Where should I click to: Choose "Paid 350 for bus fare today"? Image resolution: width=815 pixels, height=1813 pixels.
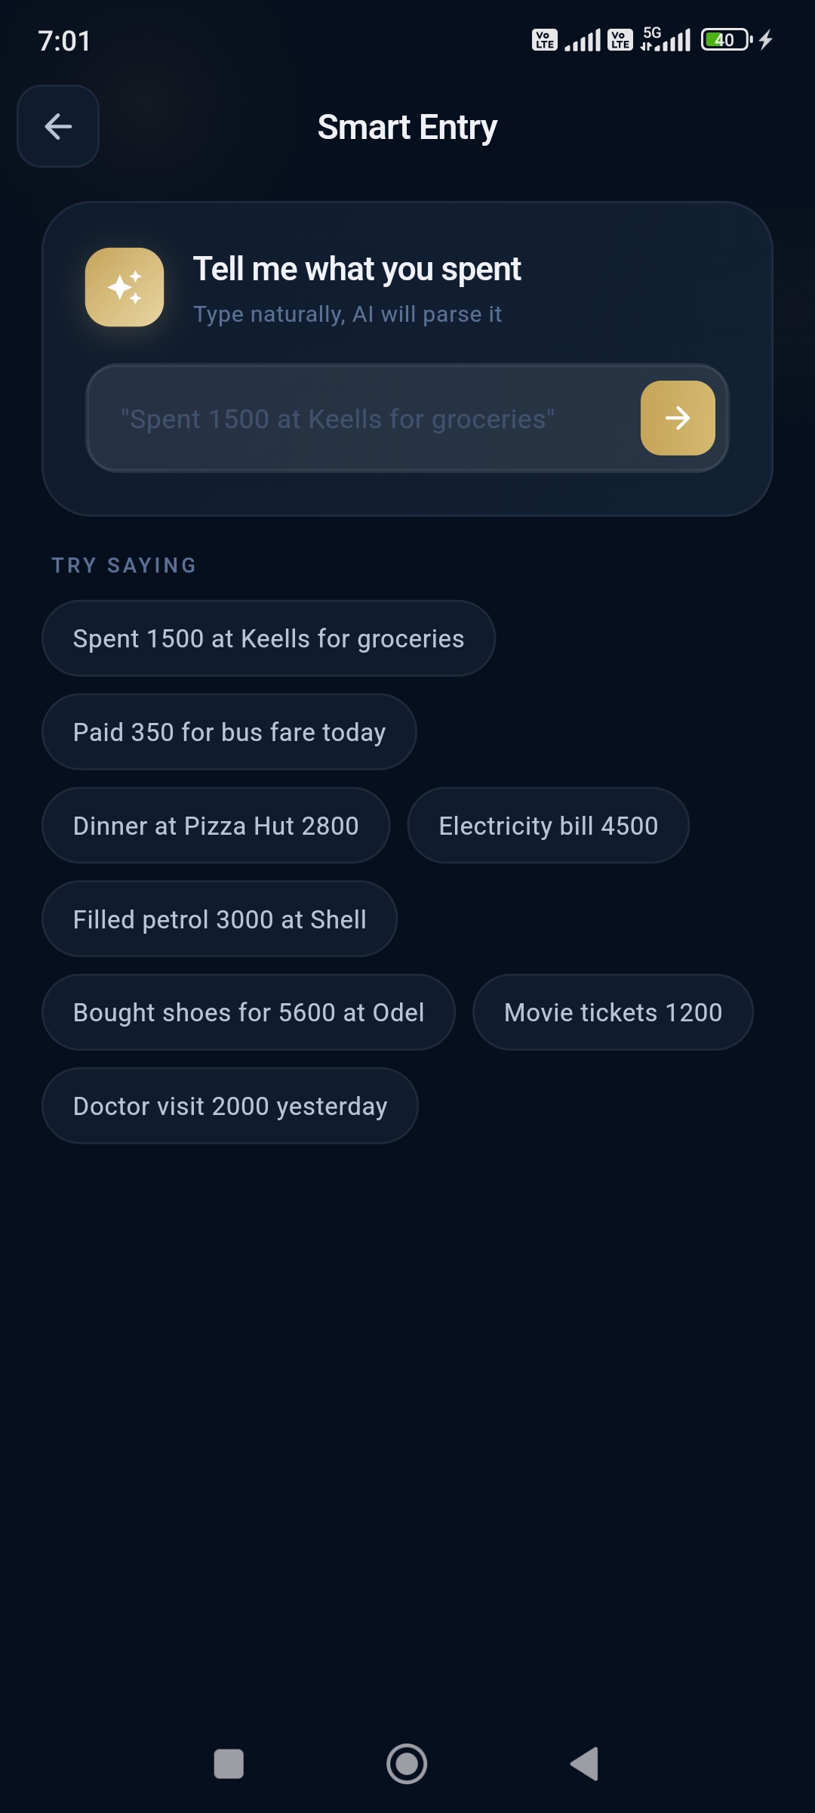229,732
